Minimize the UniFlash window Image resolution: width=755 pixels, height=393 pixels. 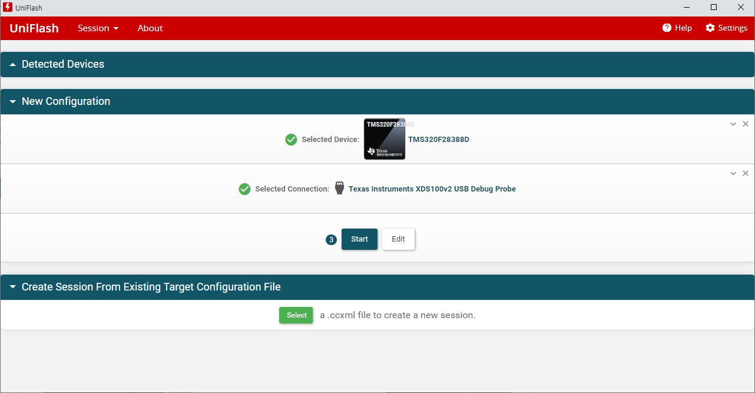[687, 8]
